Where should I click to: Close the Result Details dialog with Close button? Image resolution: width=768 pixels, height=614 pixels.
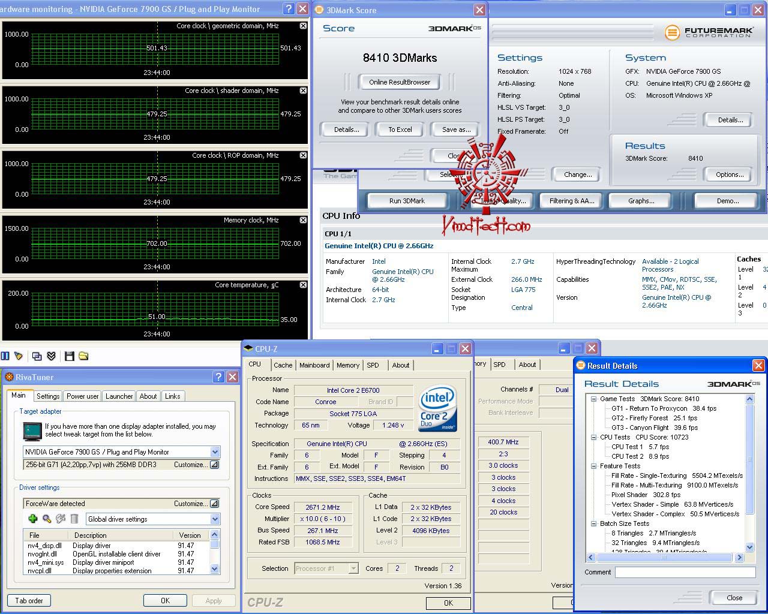734,598
